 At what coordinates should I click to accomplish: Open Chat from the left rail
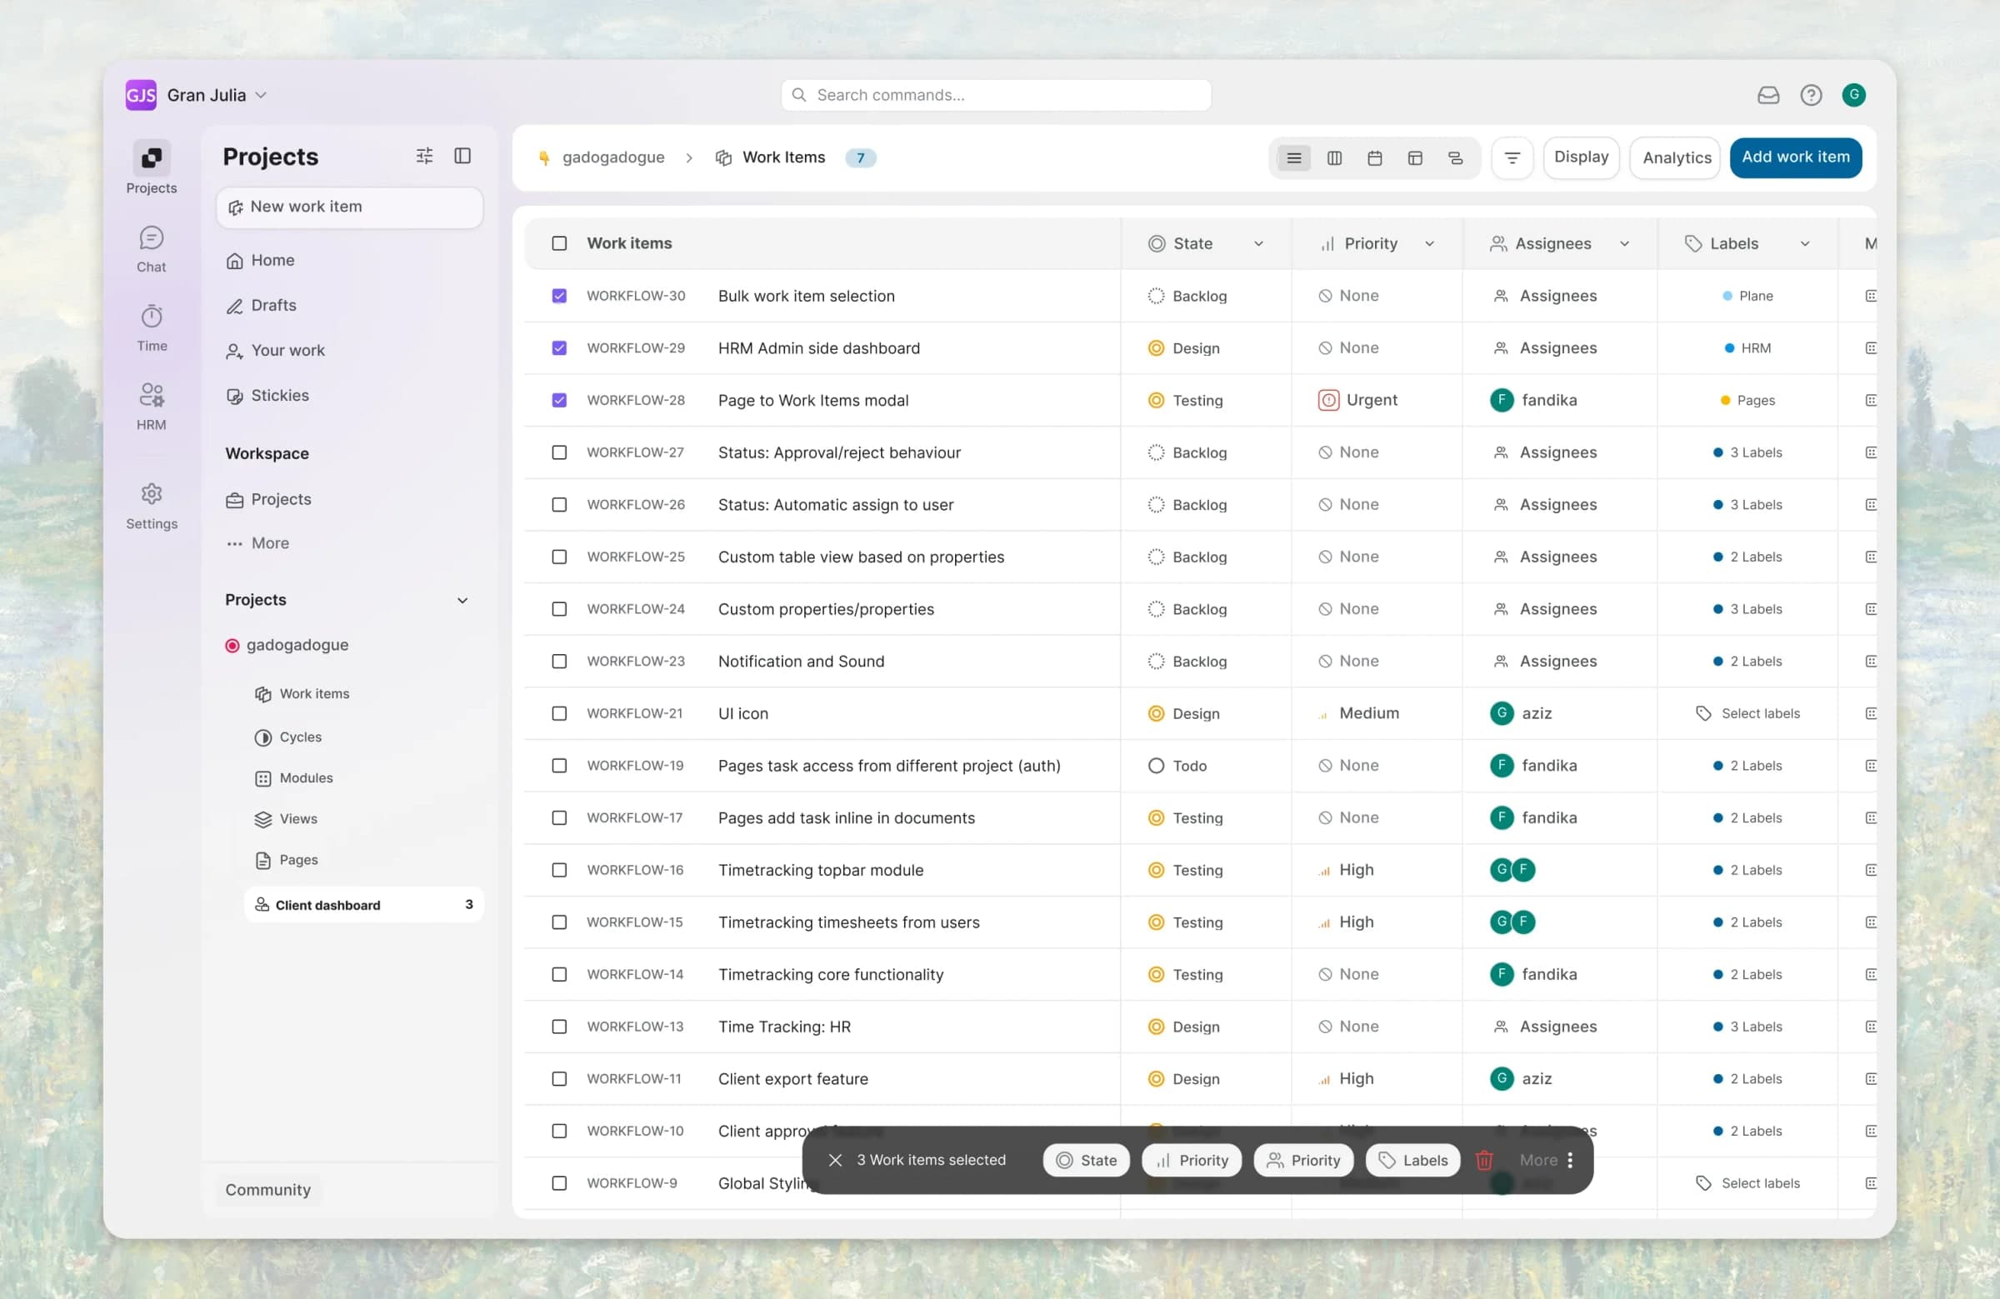tap(152, 249)
